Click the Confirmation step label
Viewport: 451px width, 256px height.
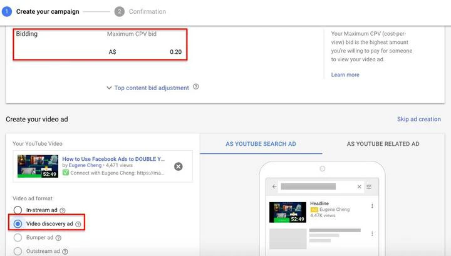(147, 11)
